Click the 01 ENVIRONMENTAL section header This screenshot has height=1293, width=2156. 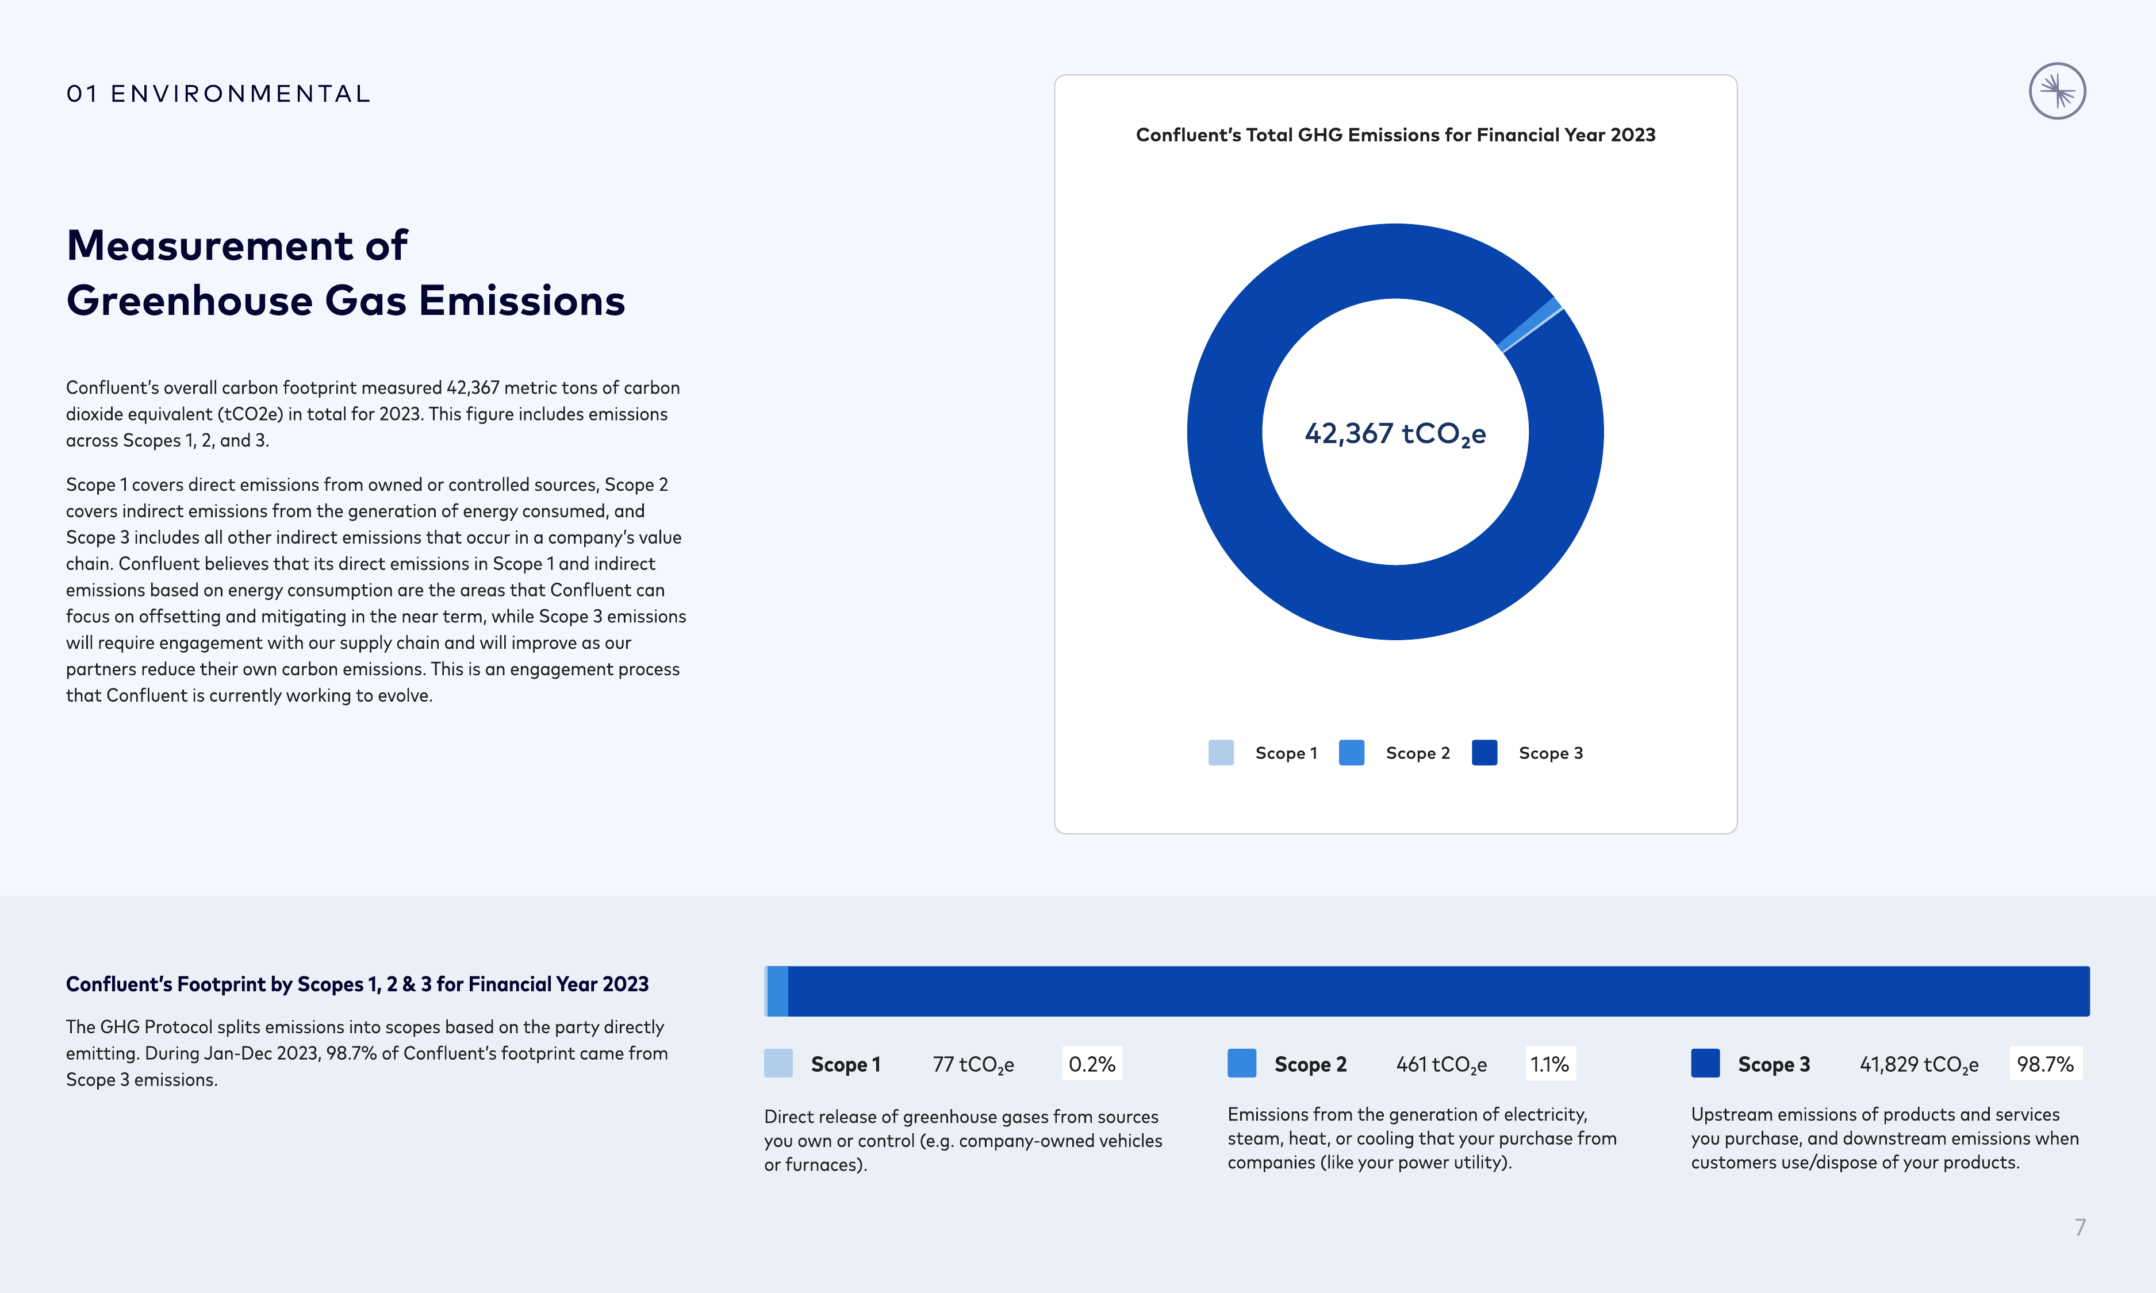coord(218,93)
